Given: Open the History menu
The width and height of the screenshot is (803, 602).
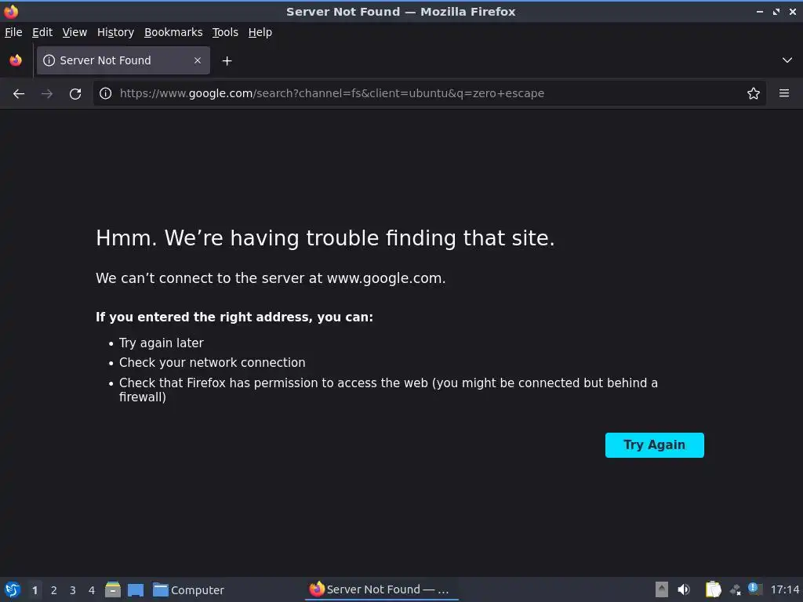Looking at the screenshot, I should [x=116, y=32].
